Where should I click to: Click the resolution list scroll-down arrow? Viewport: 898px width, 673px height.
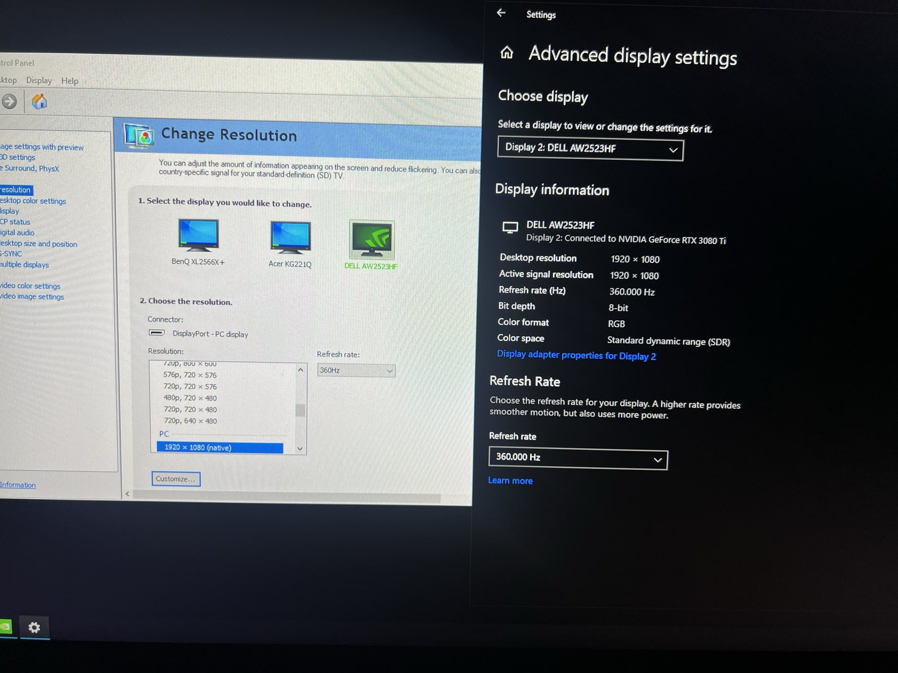pos(300,448)
